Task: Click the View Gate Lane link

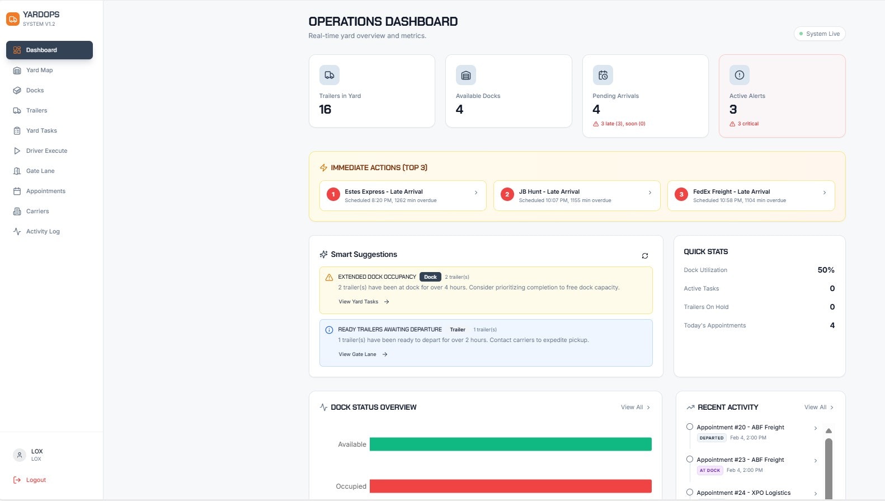Action: tap(363, 354)
